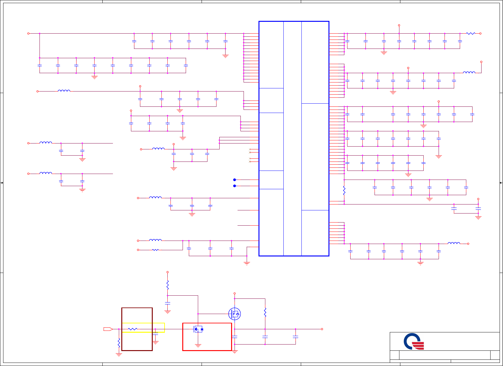
Task: Select the vertical resistor on the IC's right side
Action: [344, 190]
